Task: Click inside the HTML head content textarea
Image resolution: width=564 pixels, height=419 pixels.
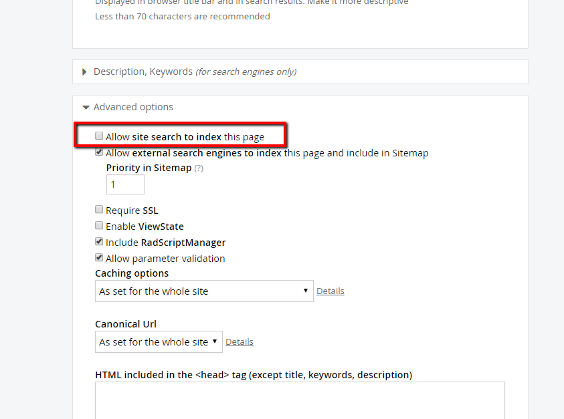Action: (x=300, y=400)
